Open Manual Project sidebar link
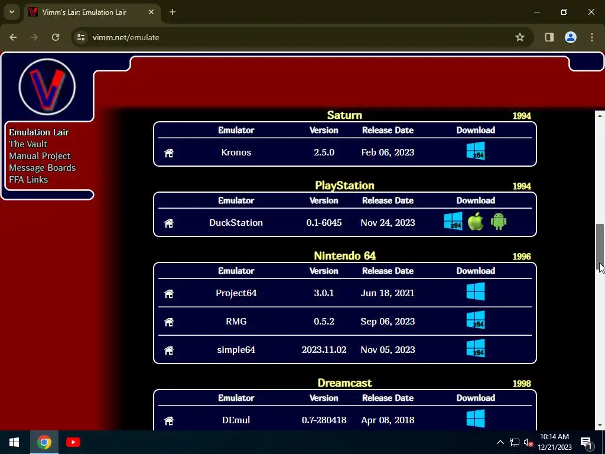605x454 pixels. (40, 156)
